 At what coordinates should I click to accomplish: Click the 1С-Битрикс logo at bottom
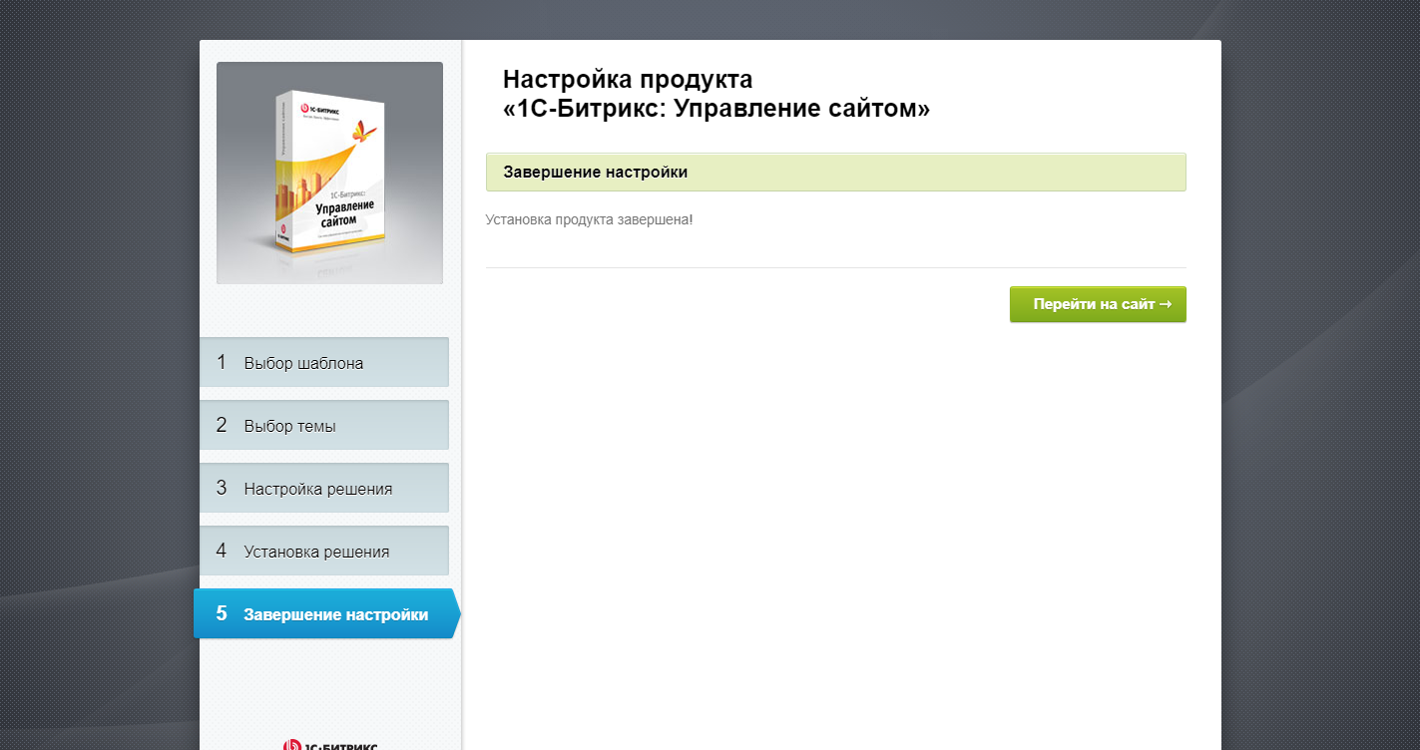[330, 744]
